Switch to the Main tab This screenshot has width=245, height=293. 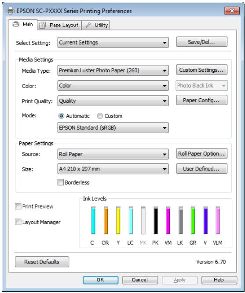click(x=23, y=25)
